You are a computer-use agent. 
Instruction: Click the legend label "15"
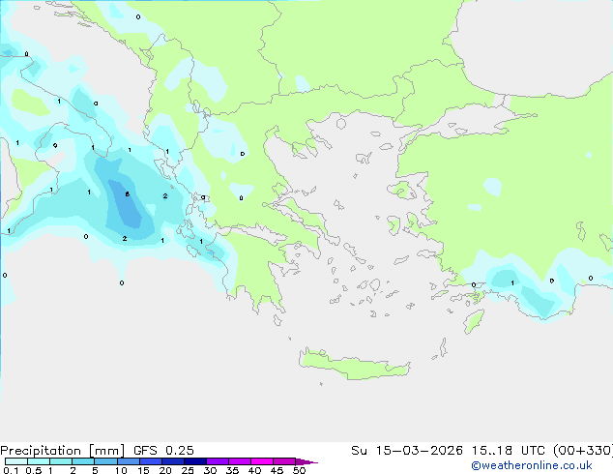point(143,470)
